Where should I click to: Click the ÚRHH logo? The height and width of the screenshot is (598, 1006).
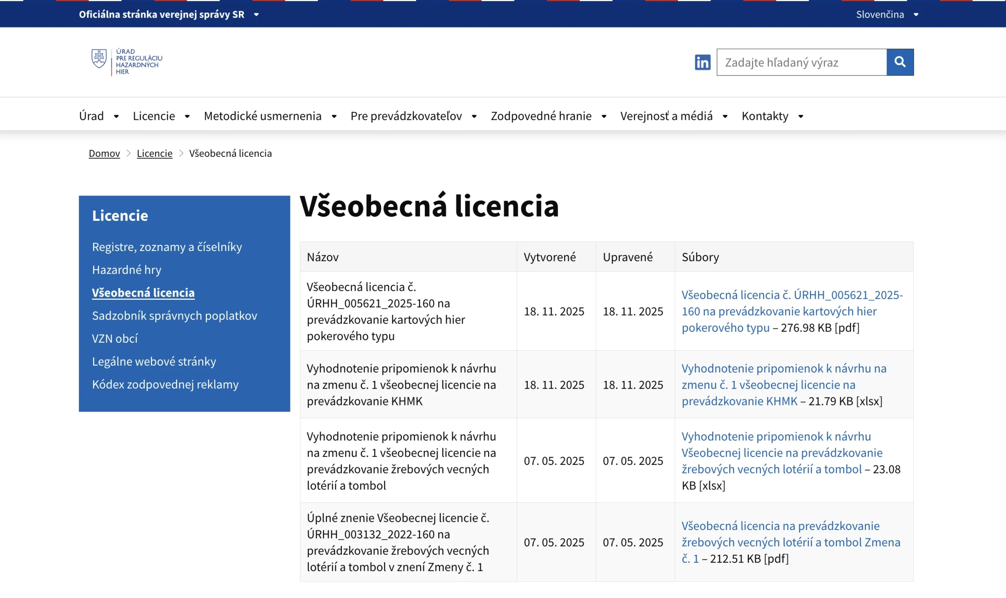click(x=127, y=62)
